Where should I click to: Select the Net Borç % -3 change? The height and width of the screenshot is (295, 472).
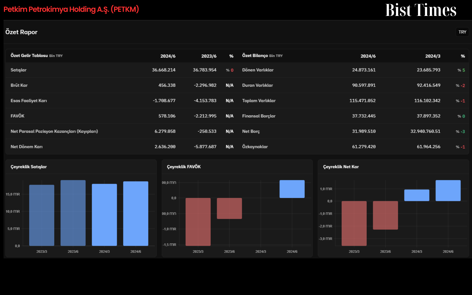(x=460, y=132)
